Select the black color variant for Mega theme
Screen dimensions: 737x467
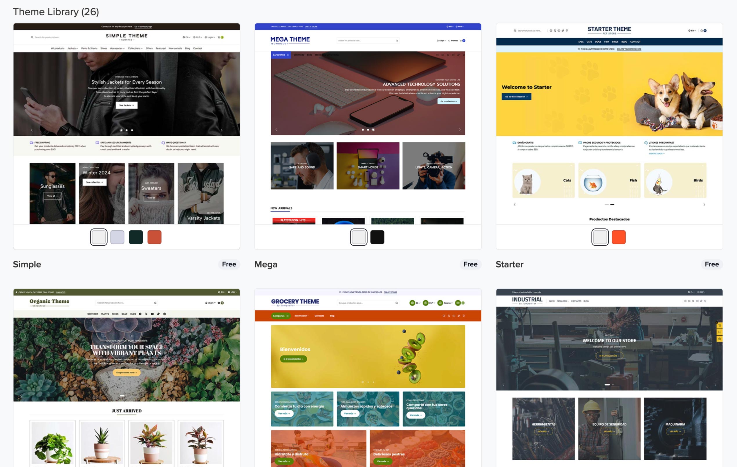(x=377, y=237)
